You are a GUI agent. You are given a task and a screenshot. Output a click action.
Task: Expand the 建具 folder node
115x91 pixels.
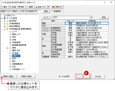point(7,48)
